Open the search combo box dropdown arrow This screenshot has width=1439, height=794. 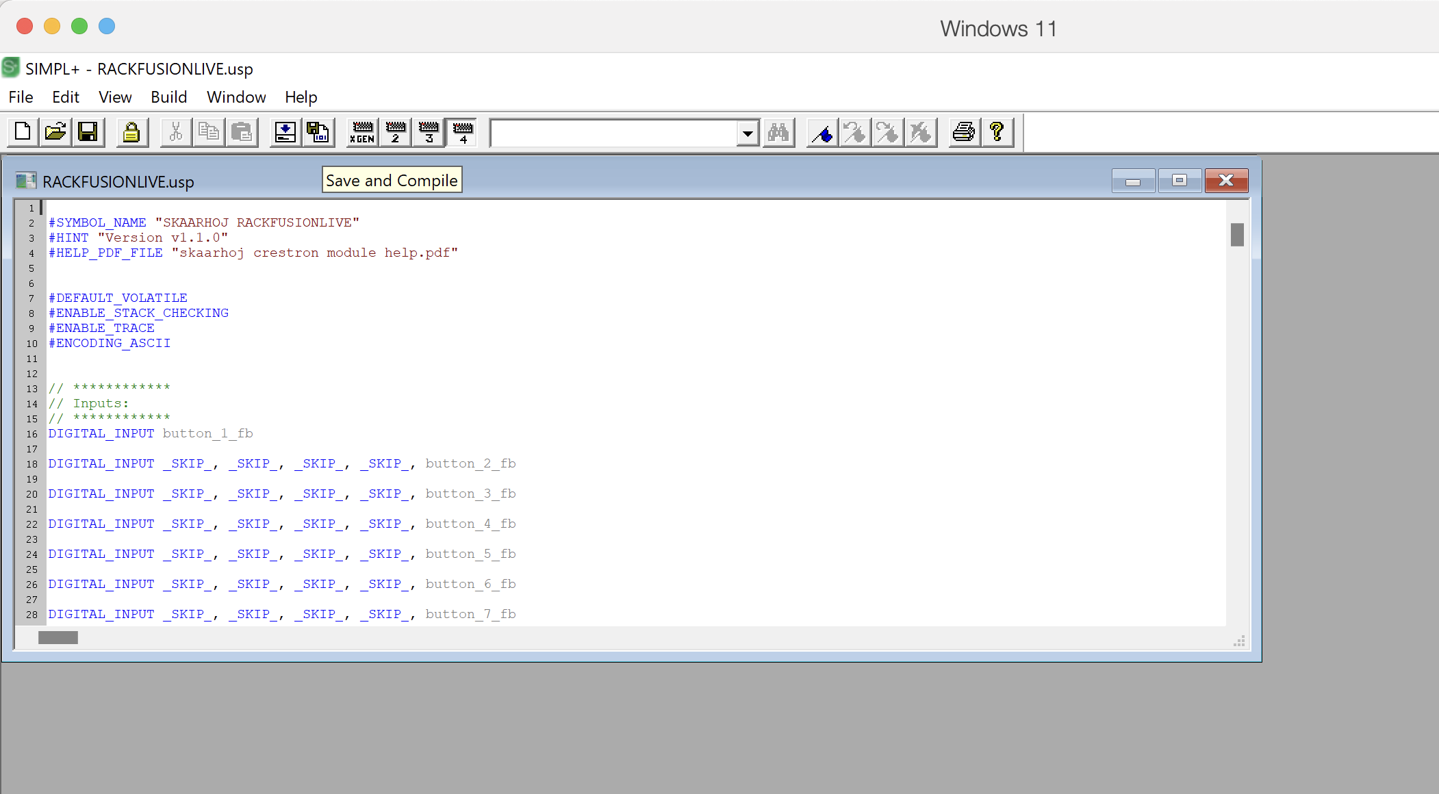pyautogui.click(x=748, y=133)
